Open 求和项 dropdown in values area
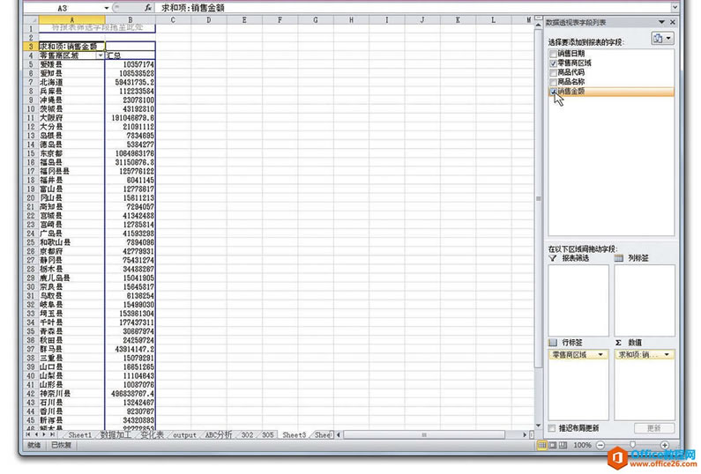This screenshot has height=474, width=701. coord(667,354)
